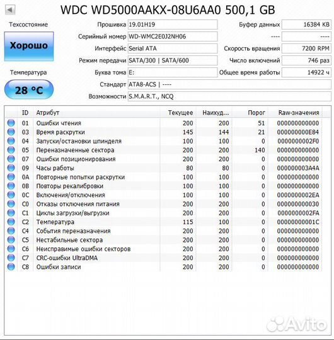Viewport: 334px width, 340px height.
Task: Select status icon of Повторы рекалибровки row
Action: pos(11,186)
